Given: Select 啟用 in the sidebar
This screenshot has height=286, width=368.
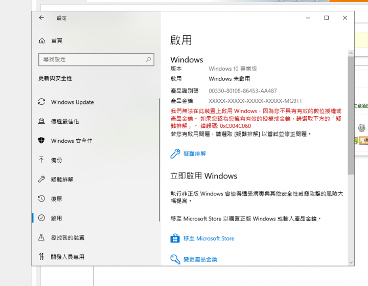Looking at the screenshot, I should tap(57, 218).
